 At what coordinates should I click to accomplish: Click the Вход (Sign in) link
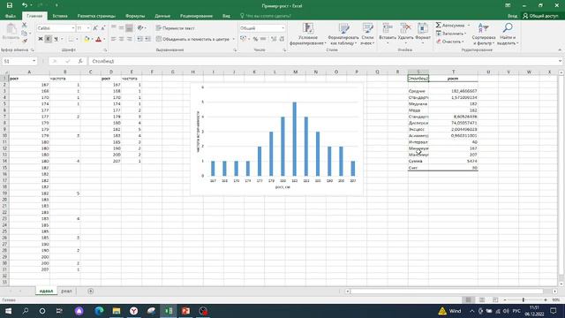512,16
